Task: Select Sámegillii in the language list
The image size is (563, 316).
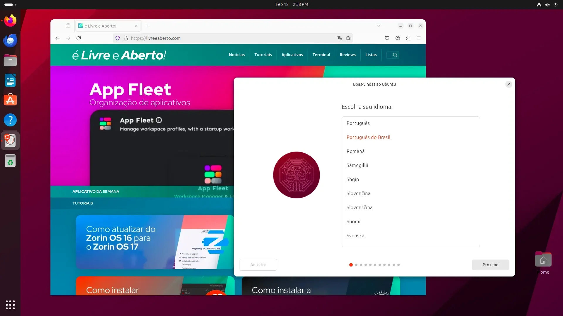Action: tap(411, 165)
